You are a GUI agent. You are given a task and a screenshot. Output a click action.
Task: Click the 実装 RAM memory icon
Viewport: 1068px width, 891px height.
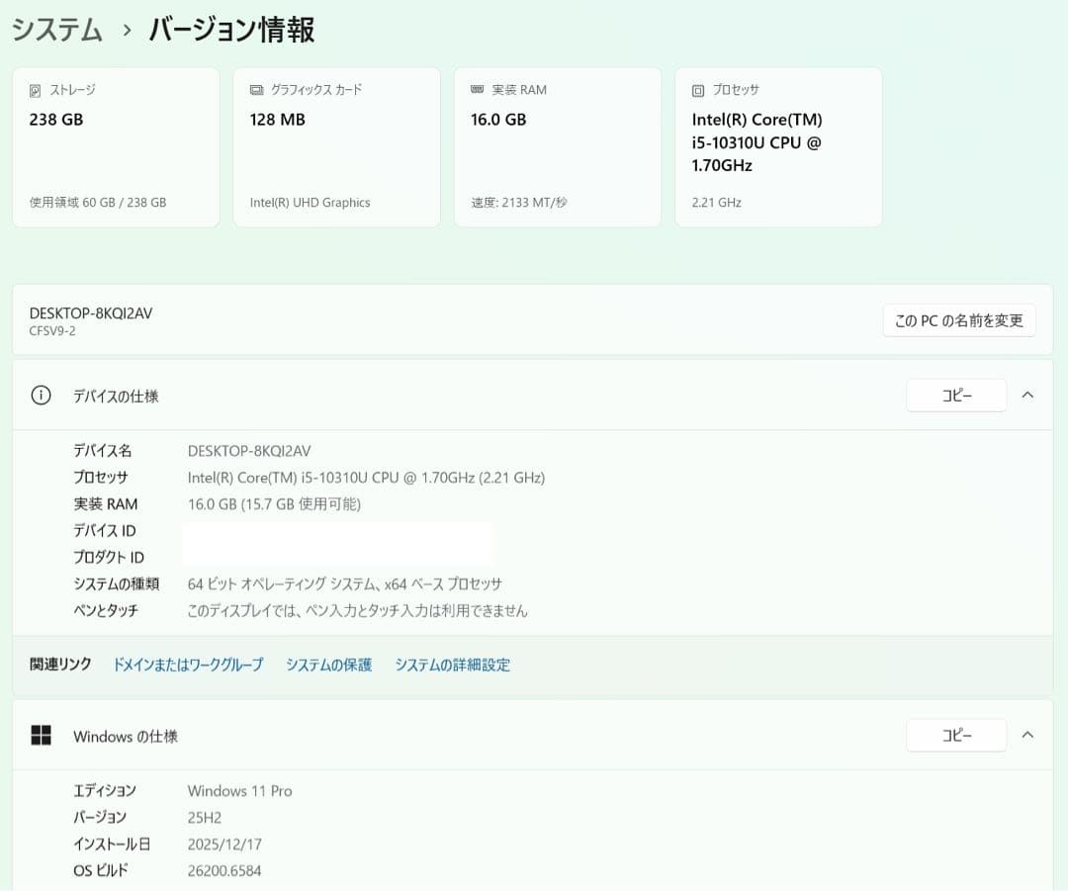[x=477, y=89]
